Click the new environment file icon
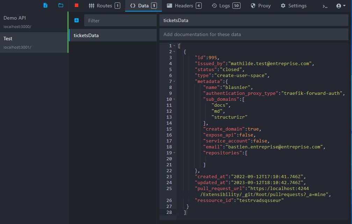This screenshot has height=224, width=352. [x=45, y=5]
